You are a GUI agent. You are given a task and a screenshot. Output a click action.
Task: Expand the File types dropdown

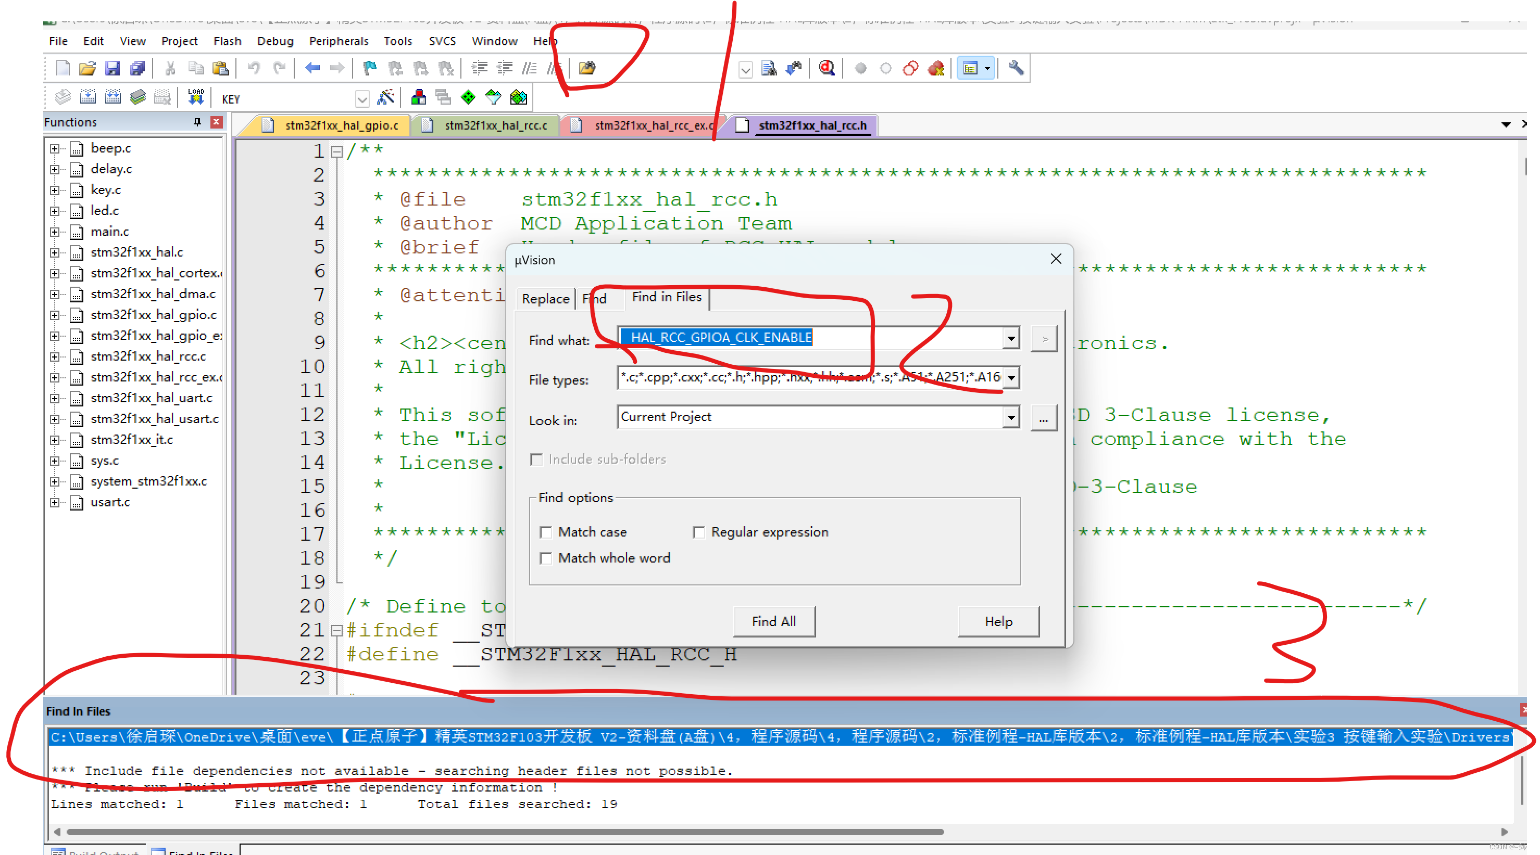pyautogui.click(x=1011, y=378)
